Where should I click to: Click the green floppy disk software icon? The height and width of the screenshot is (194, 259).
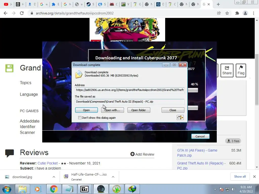pyautogui.click(x=9, y=68)
